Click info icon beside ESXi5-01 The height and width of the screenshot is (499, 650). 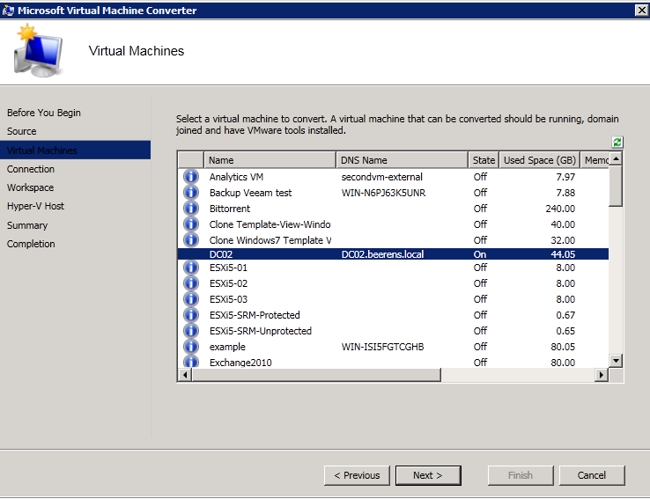click(x=191, y=268)
